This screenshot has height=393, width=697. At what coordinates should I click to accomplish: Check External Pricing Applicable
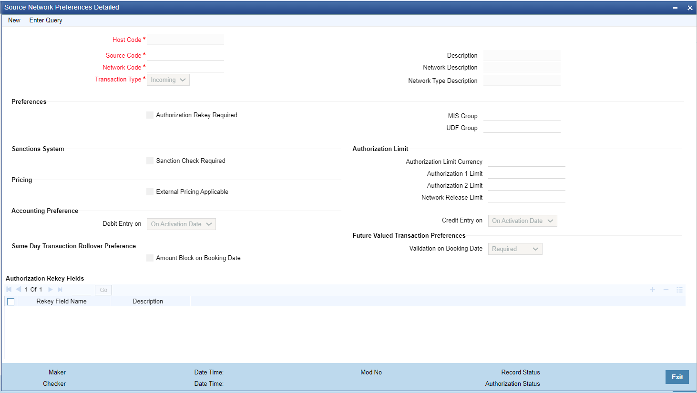click(150, 192)
